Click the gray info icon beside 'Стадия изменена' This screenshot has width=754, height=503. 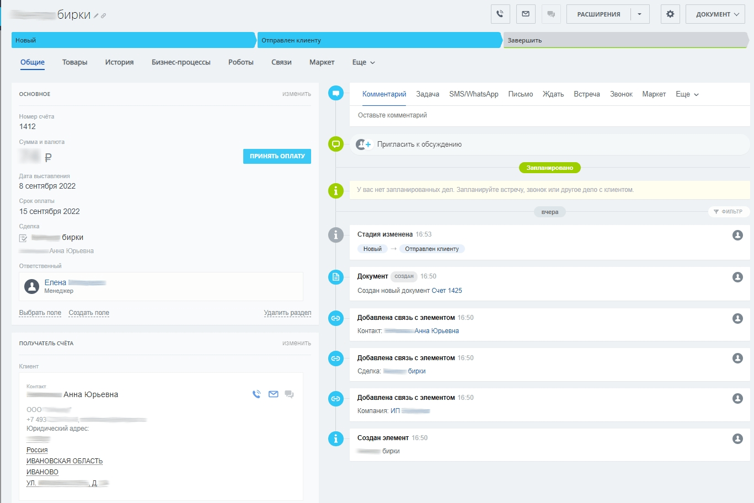coord(336,235)
